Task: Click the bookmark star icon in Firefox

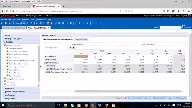Action: tap(164, 11)
